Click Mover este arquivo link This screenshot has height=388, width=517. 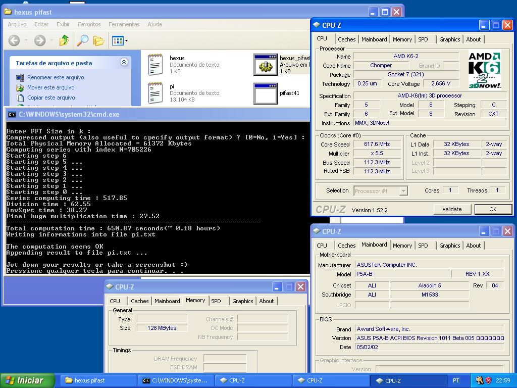pyautogui.click(x=51, y=87)
